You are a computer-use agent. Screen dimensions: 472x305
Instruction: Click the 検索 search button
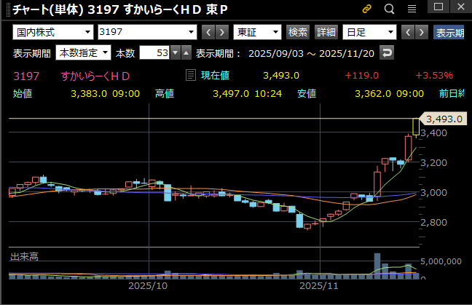(x=298, y=33)
